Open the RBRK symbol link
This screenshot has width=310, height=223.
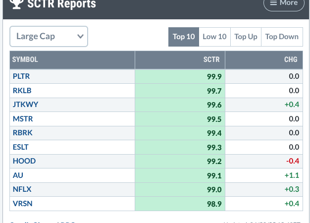click(23, 133)
